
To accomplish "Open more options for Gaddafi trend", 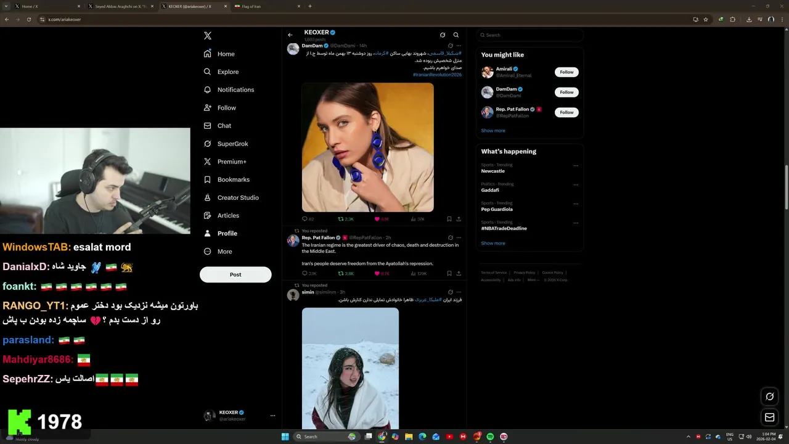I will coord(576,184).
